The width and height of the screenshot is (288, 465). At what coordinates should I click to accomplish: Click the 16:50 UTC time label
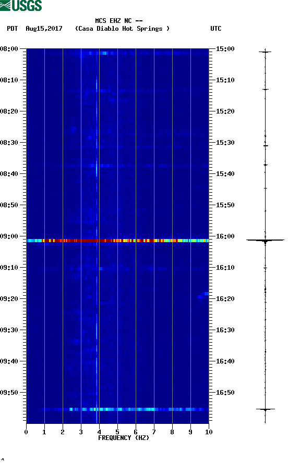[225, 392]
